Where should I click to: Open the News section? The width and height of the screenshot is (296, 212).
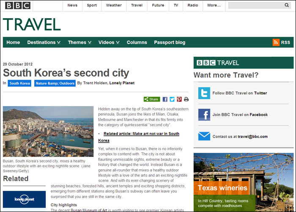click(72, 6)
